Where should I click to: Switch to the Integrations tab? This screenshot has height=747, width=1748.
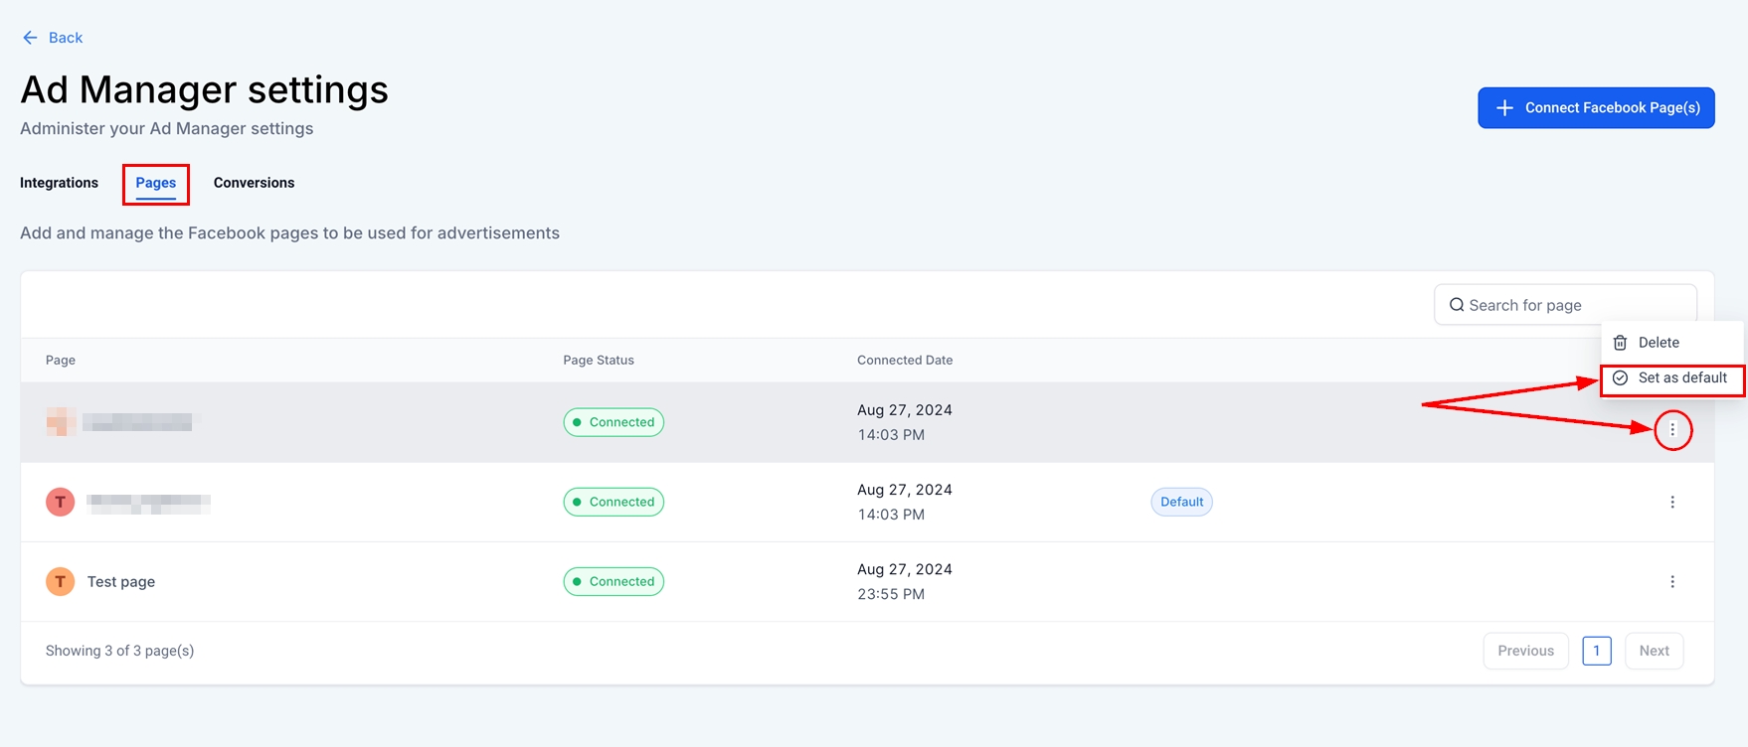(59, 183)
